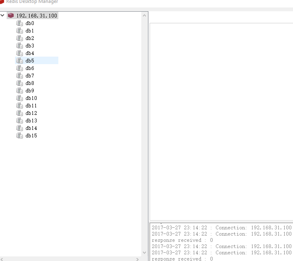
Task: Select the 192.168.31.100 connection label
Action: 37,16
